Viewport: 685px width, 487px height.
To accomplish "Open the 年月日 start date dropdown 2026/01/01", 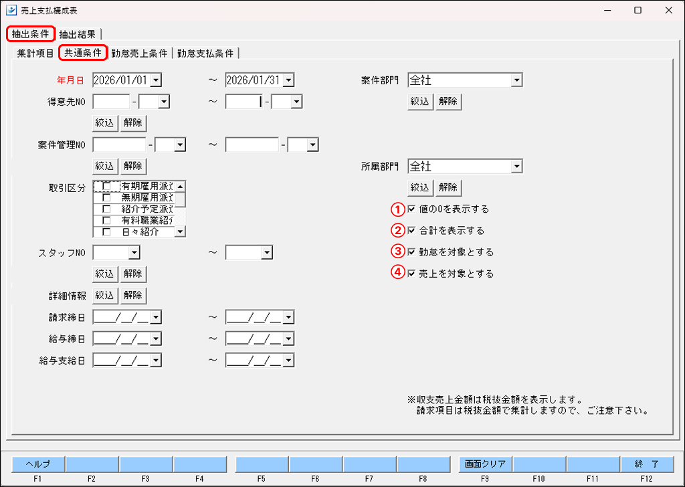I will (x=157, y=80).
